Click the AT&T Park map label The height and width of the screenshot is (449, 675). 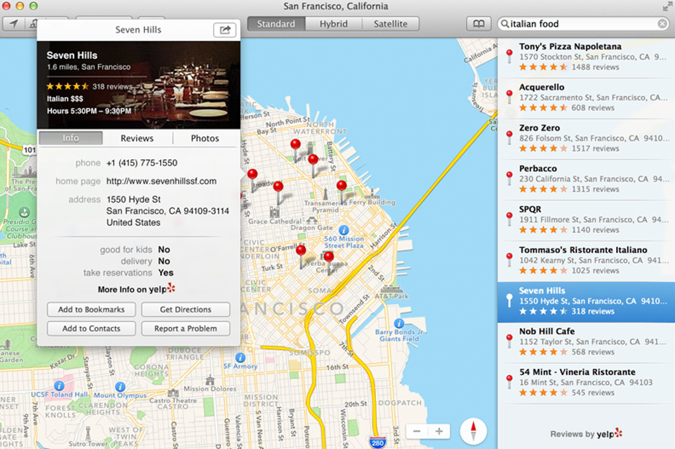pyautogui.click(x=391, y=296)
